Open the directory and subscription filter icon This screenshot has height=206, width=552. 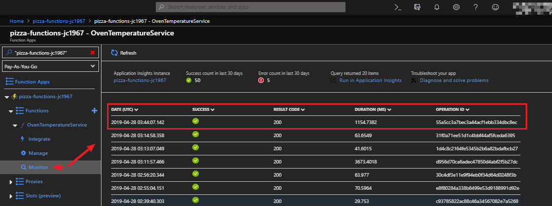[x=418, y=7]
